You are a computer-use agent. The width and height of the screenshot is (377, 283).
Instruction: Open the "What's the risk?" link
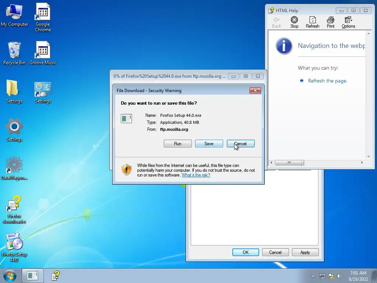coord(196,175)
